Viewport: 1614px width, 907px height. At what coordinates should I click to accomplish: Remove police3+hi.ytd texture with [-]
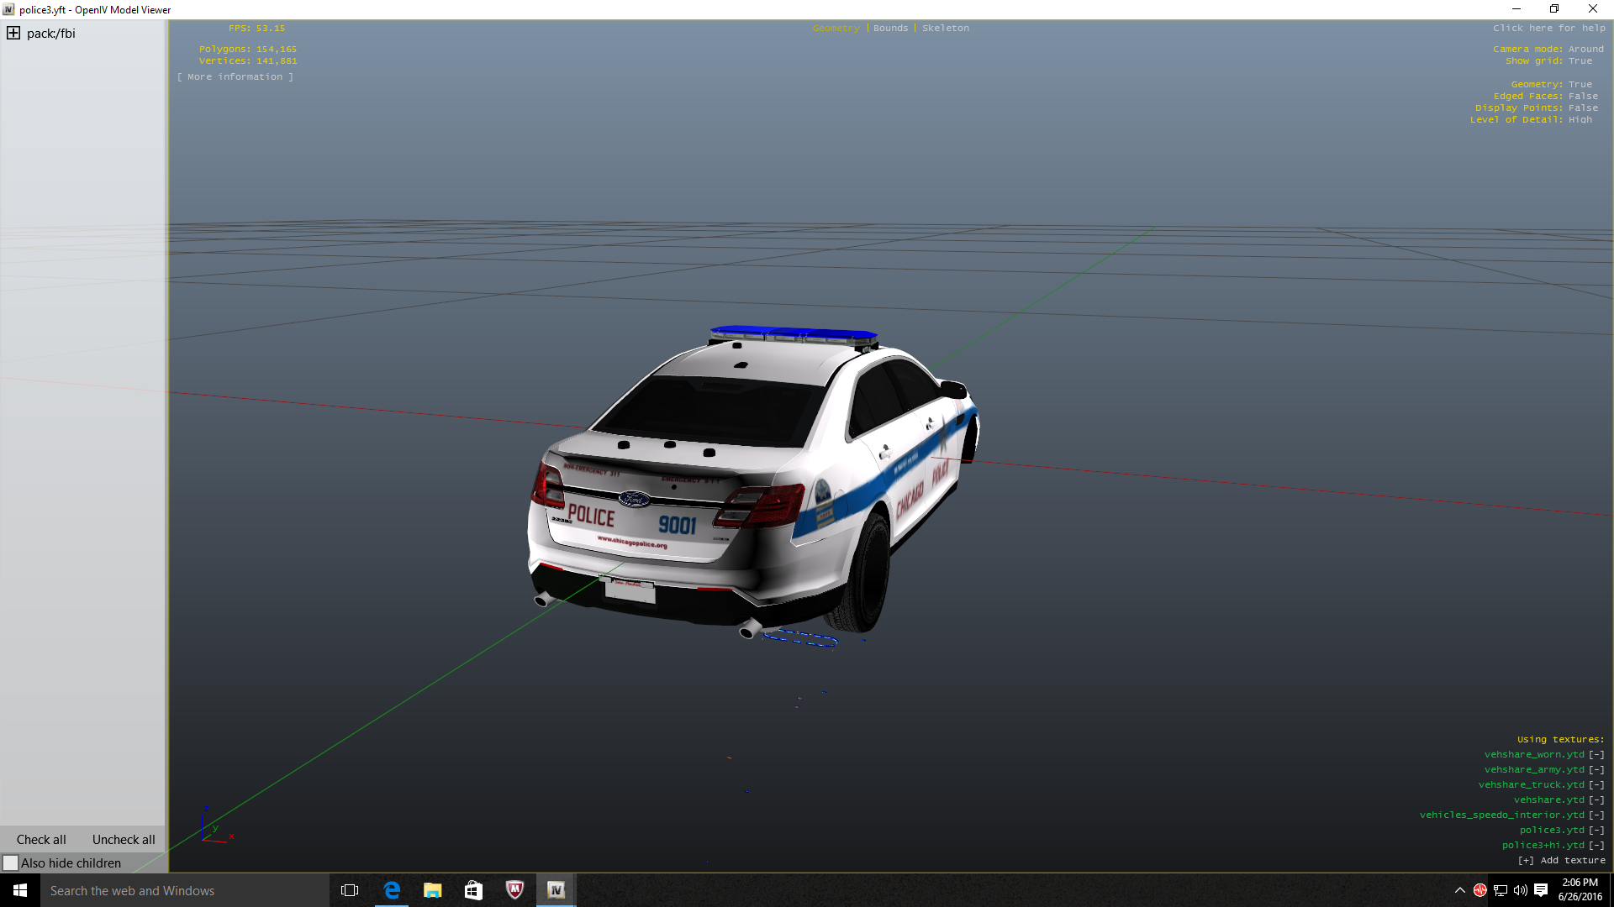click(1596, 845)
